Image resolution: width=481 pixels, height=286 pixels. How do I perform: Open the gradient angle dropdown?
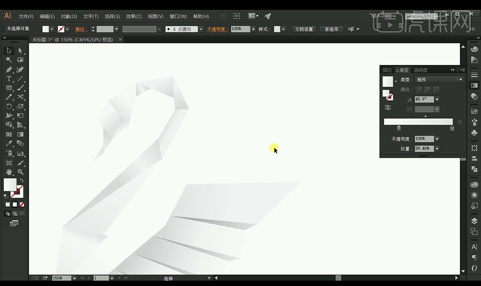(437, 99)
